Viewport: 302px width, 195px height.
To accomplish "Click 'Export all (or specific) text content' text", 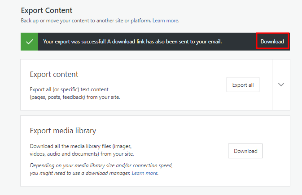I will click(x=69, y=89).
